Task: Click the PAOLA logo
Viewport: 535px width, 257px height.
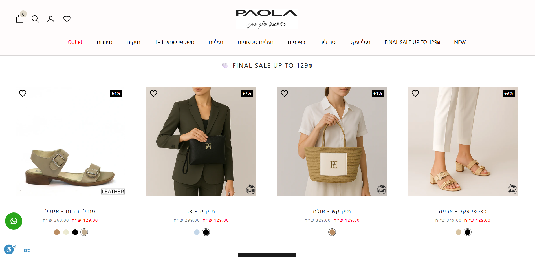Action: pos(267,19)
